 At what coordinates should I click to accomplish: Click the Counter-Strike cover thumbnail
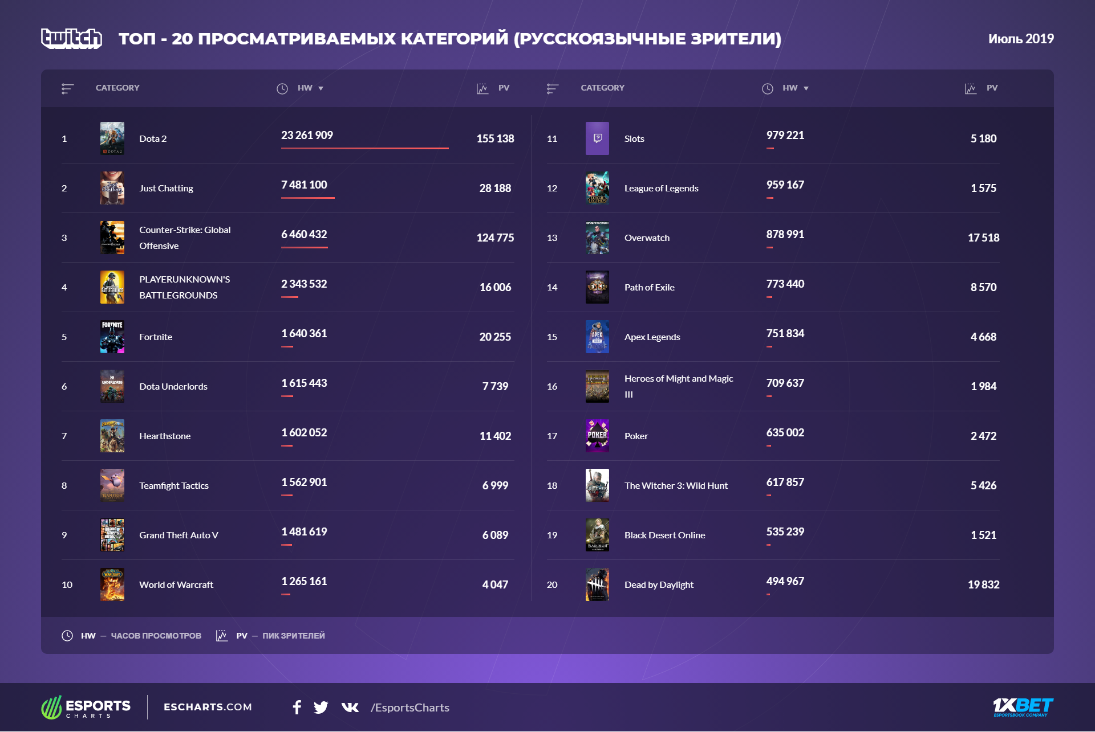click(x=112, y=238)
